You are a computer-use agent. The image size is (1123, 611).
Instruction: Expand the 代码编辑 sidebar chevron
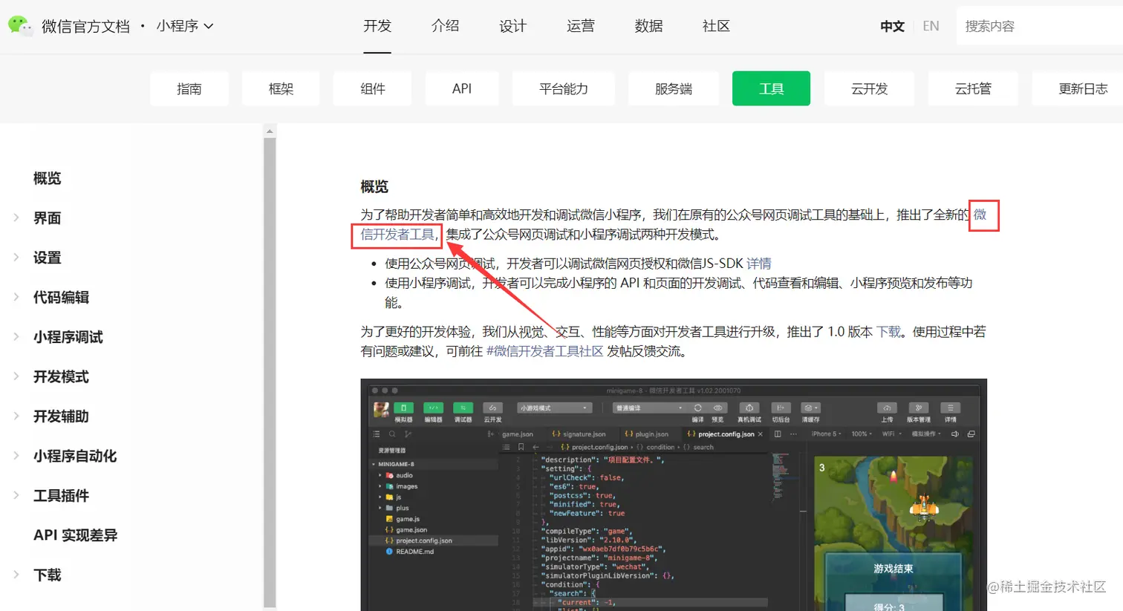click(x=16, y=297)
